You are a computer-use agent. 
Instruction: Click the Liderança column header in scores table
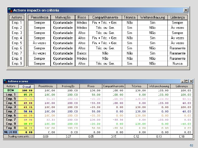pyautogui.click(x=182, y=86)
